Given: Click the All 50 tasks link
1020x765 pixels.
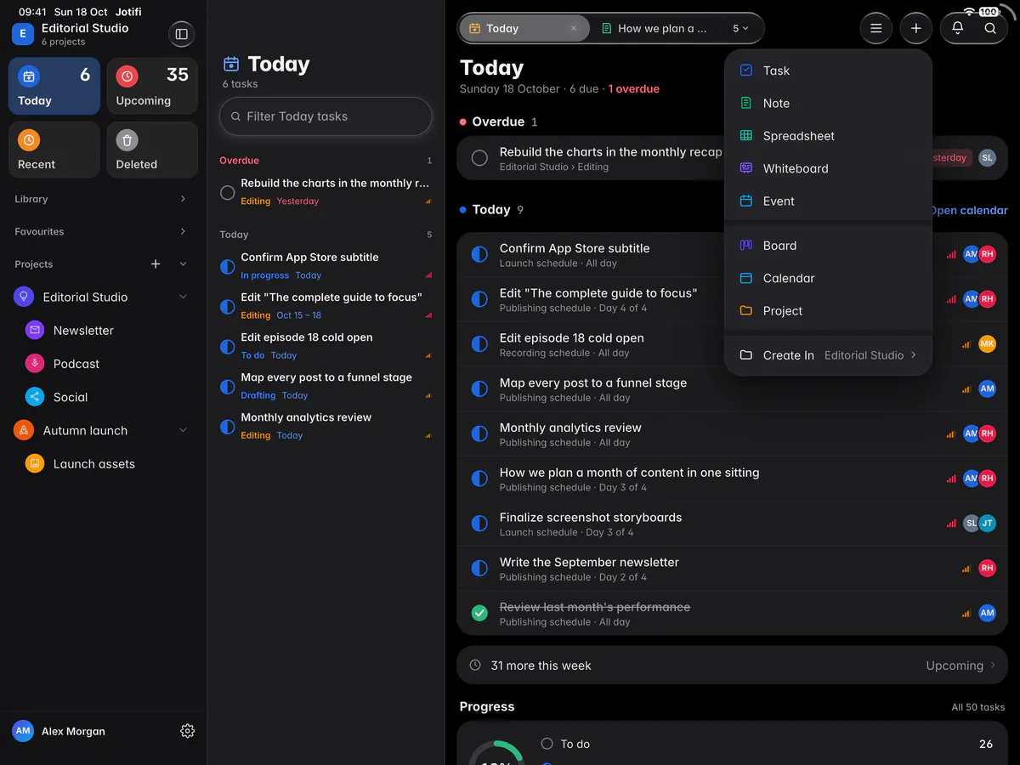Looking at the screenshot, I should [x=978, y=707].
